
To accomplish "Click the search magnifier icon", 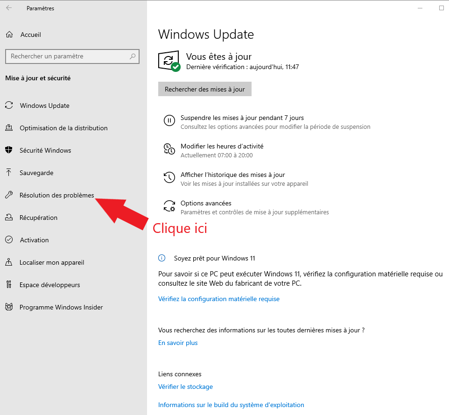I will click(132, 56).
